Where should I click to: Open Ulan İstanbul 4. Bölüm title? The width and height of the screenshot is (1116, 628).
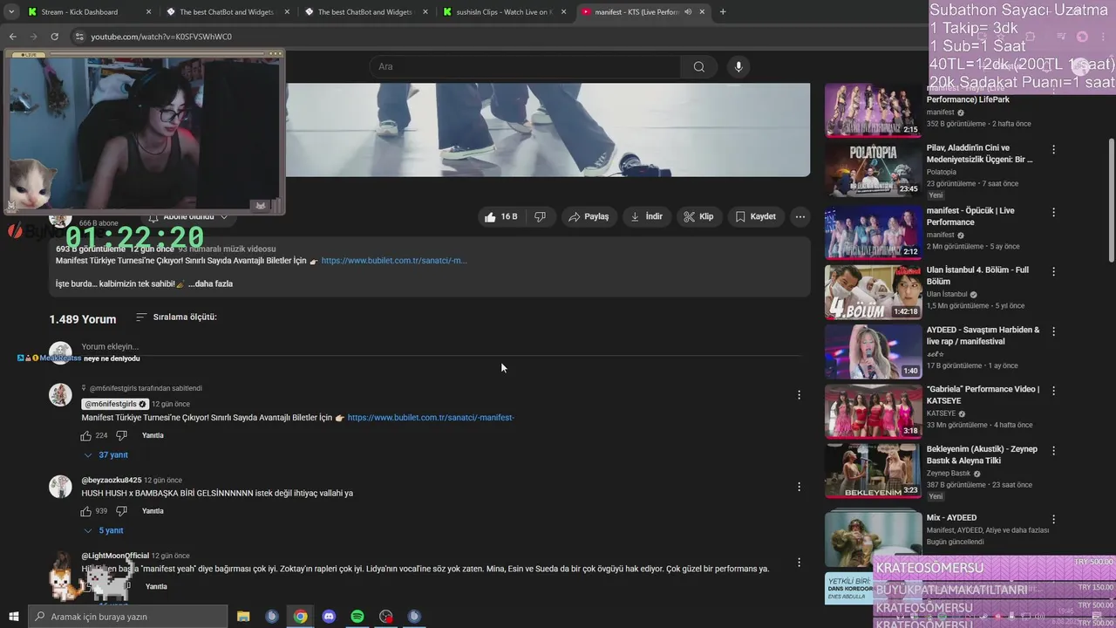[x=977, y=276]
